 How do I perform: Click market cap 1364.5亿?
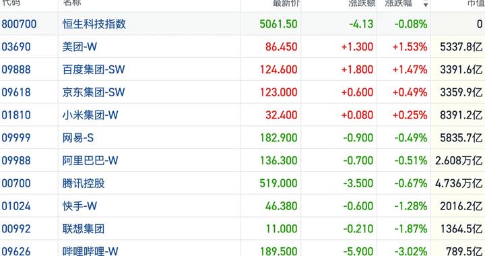461,229
